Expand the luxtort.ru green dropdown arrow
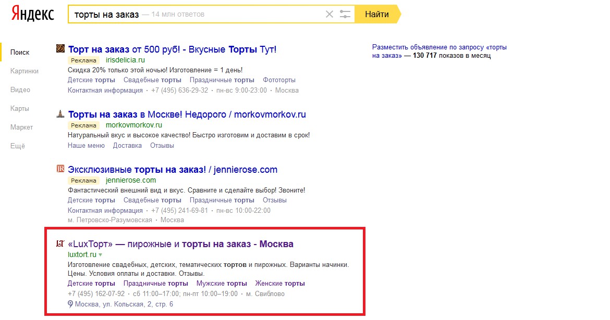The width and height of the screenshot is (610, 320). coord(101,255)
